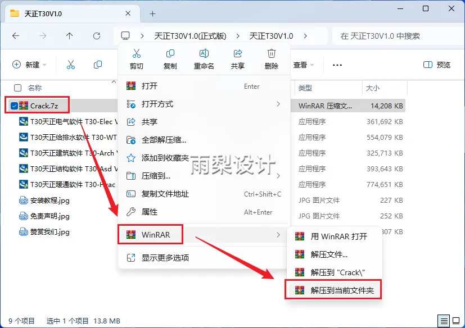Viewport: 465px width, 328px height.
Task: Open the 查看 view dropdown
Action: click(x=304, y=65)
